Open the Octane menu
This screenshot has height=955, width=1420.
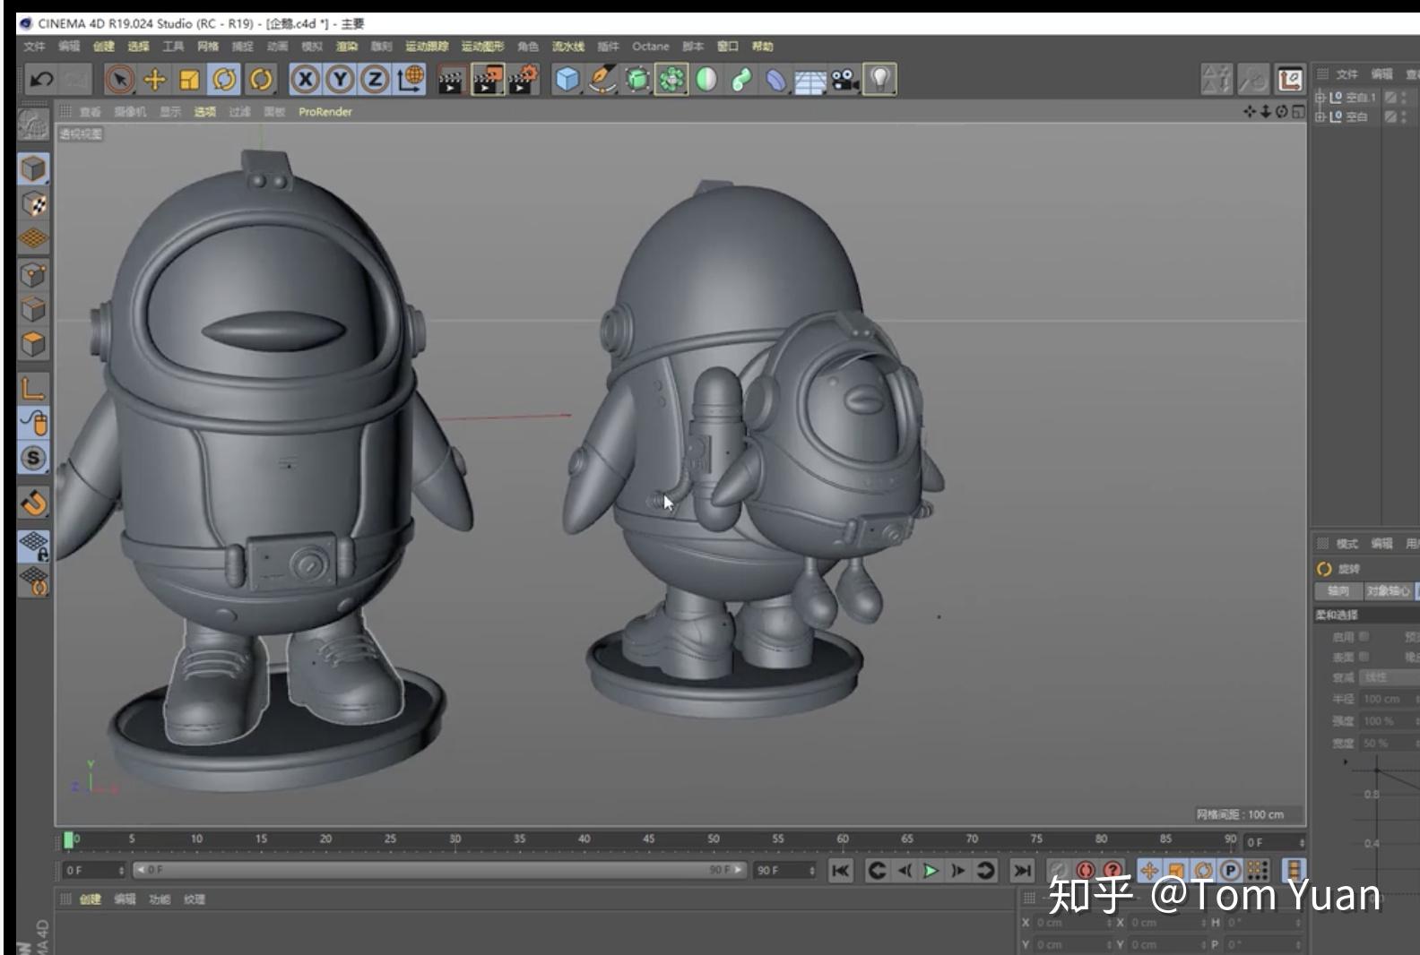coord(650,47)
